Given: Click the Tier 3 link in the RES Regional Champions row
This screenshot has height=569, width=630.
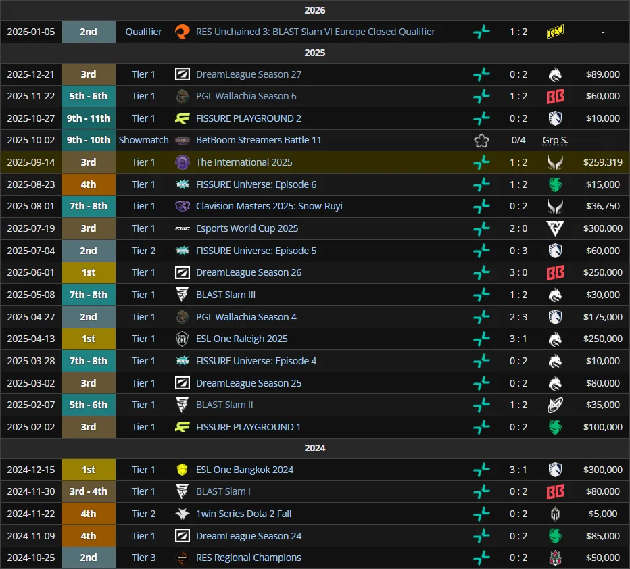Looking at the screenshot, I should click(143, 558).
